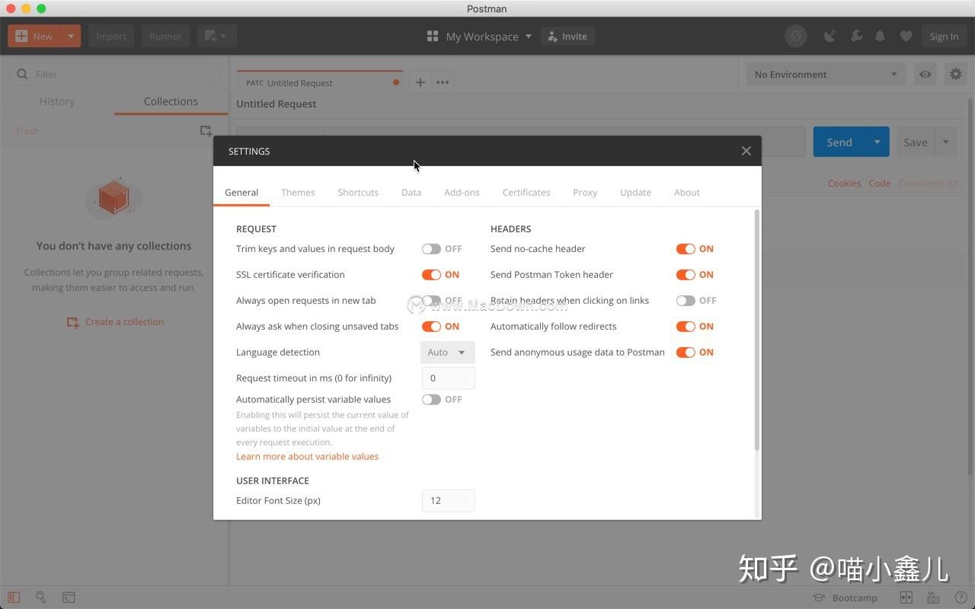Open the Find search icon in status bar
Viewport: 975px width, 609px height.
tap(40, 598)
